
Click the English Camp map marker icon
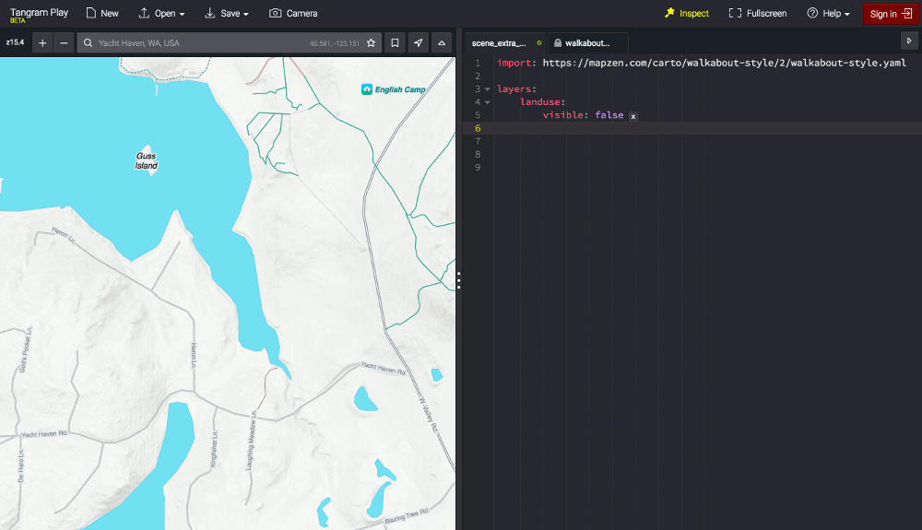(x=367, y=89)
